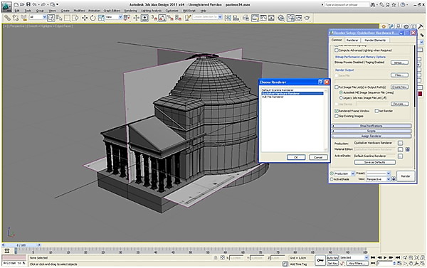Click the Mirror tool icon
The height and width of the screenshot is (268, 427).
coord(228,18)
